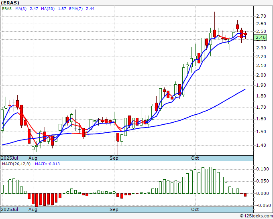Screen dimensions: 273x219
Task: Click the MACD:-0.013 value label
Action: coord(47,164)
